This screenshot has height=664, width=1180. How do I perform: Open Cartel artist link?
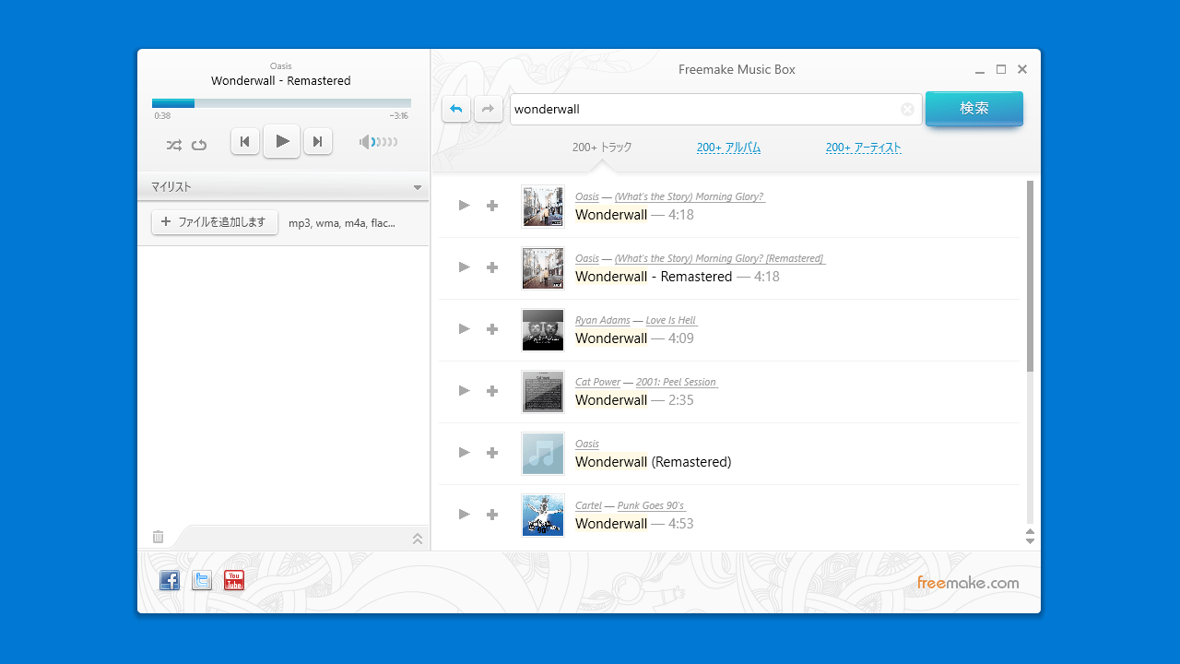point(589,505)
